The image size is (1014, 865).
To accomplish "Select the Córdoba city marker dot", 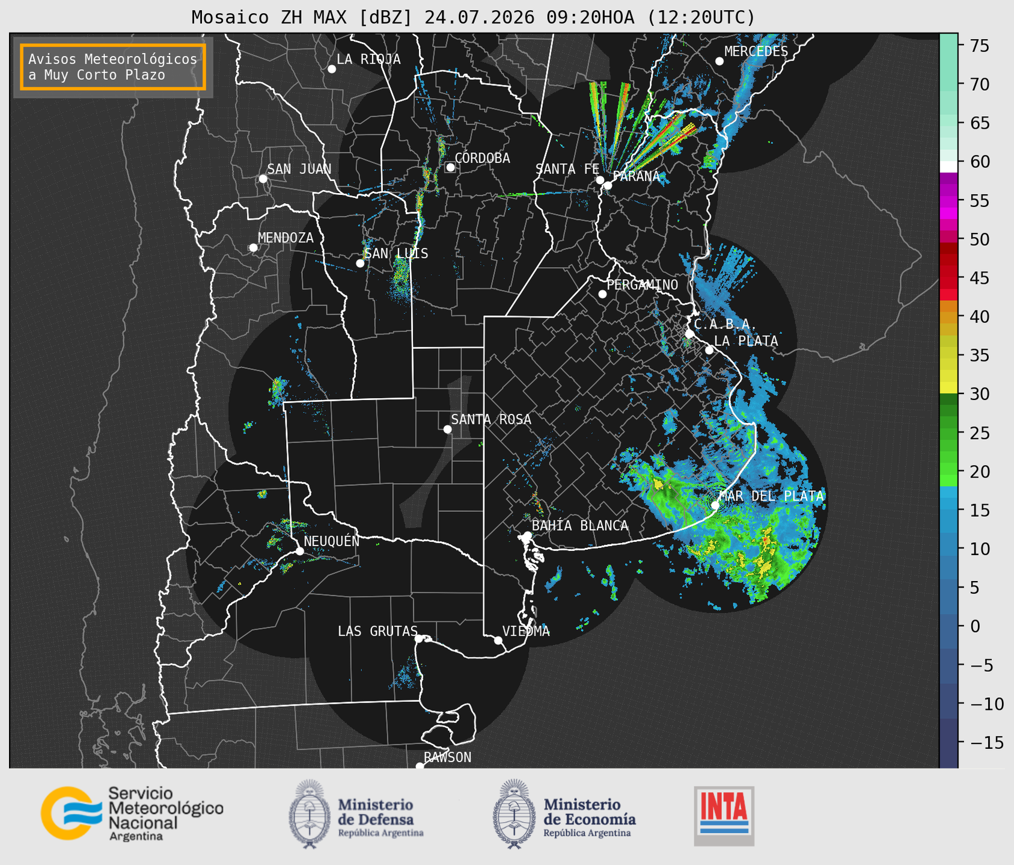I will (x=450, y=167).
